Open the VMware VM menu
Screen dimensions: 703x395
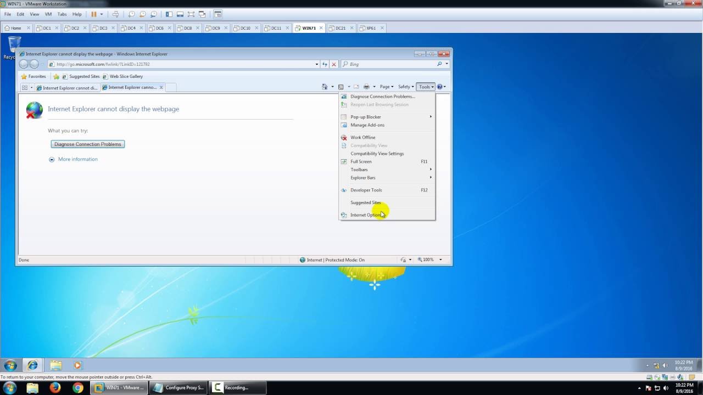48,14
